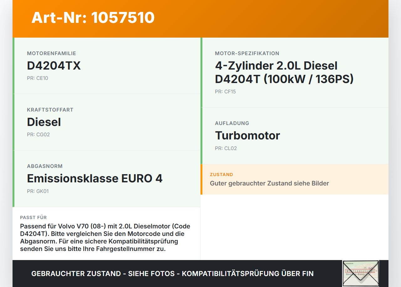Select the Diesel fuel type value
401x287 pixels.
tap(44, 122)
